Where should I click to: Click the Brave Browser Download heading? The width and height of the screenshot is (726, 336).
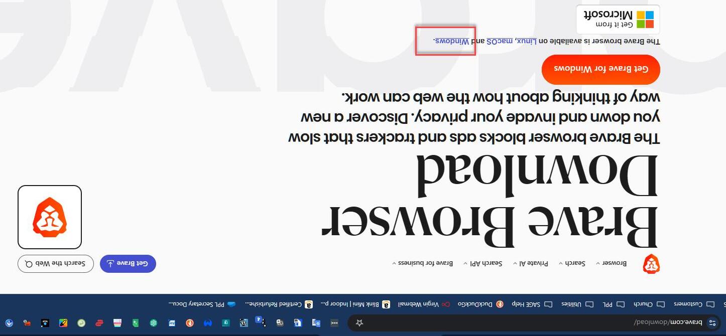(490, 202)
